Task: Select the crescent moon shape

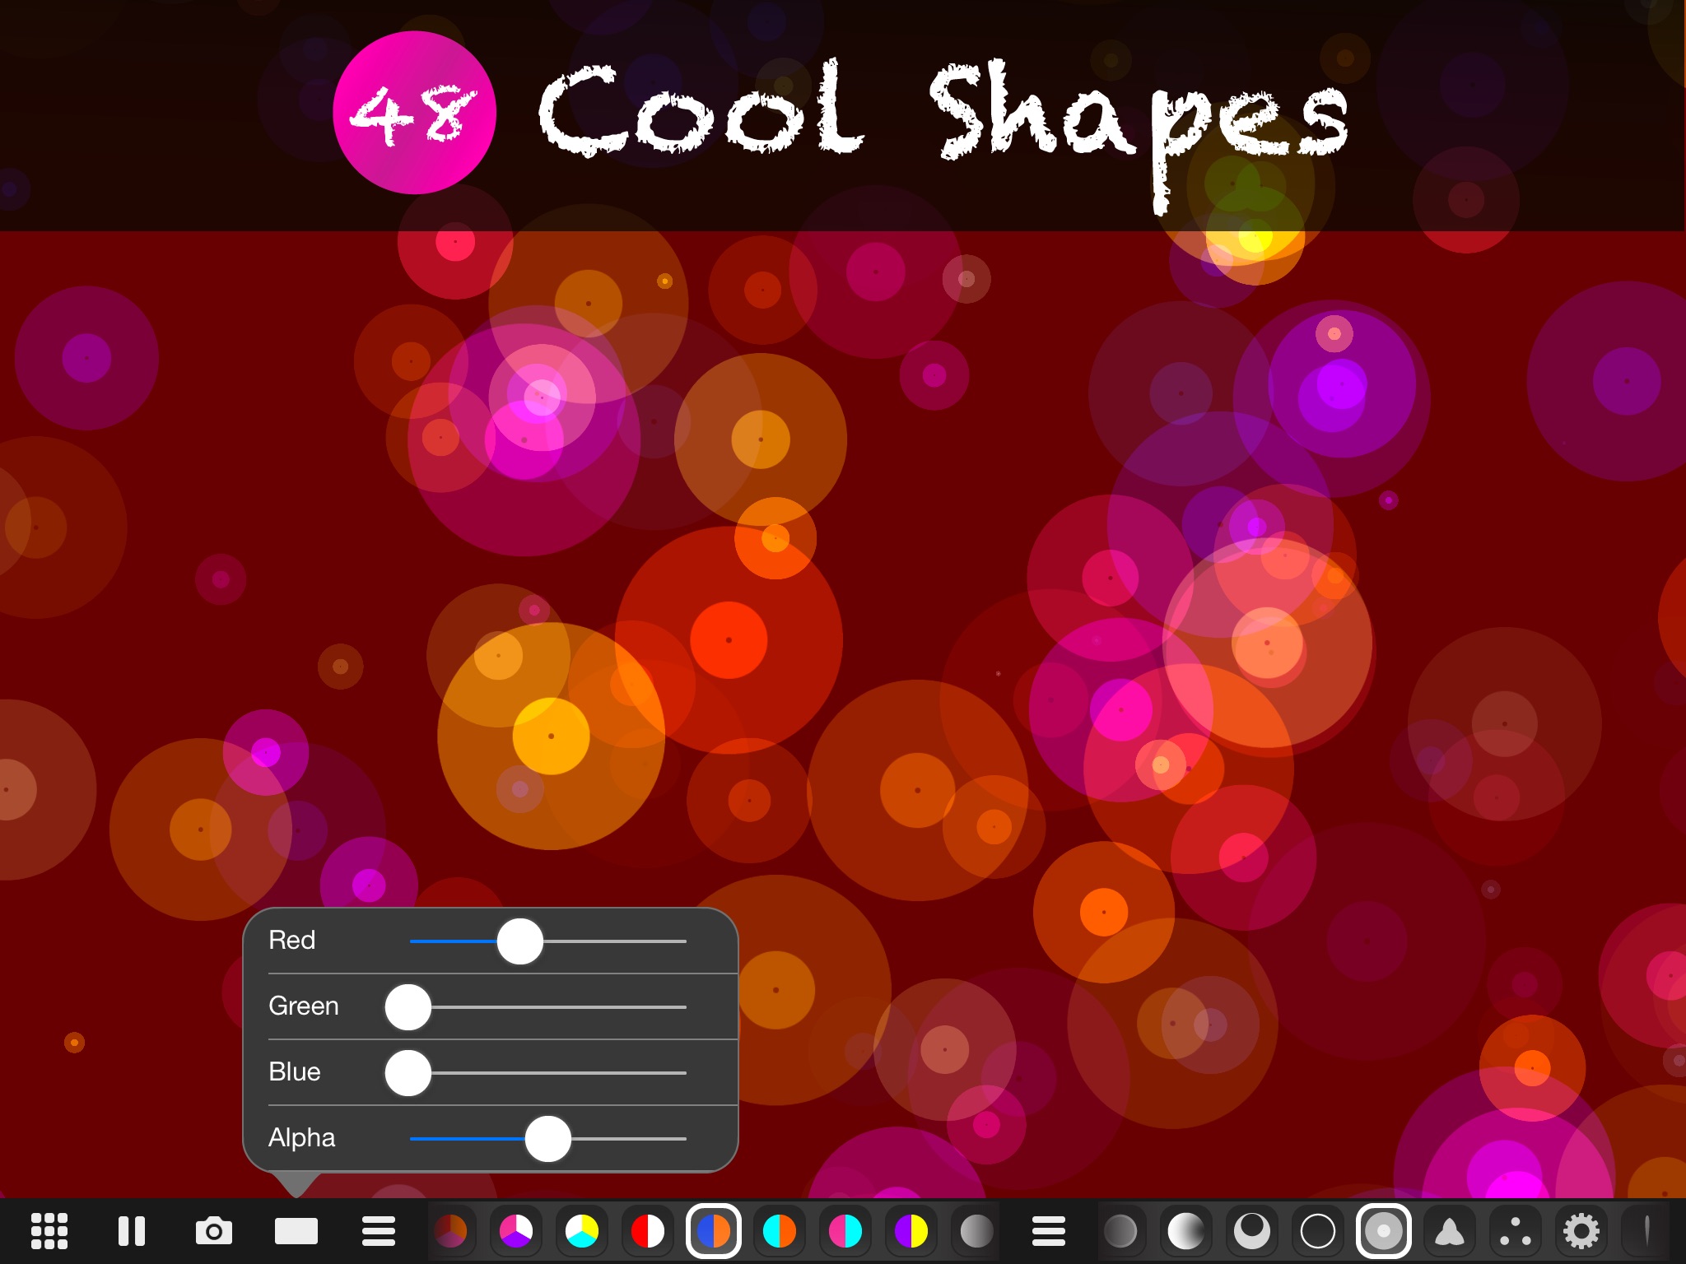Action: click(1252, 1231)
